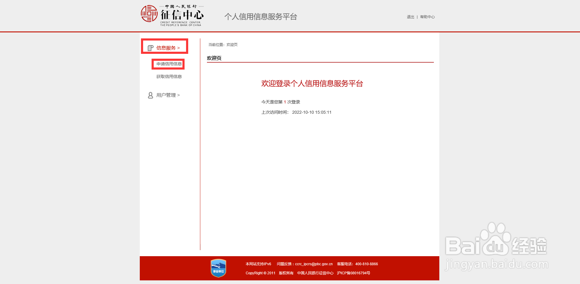Click the 事业单位 badge in the footer

tap(218, 268)
